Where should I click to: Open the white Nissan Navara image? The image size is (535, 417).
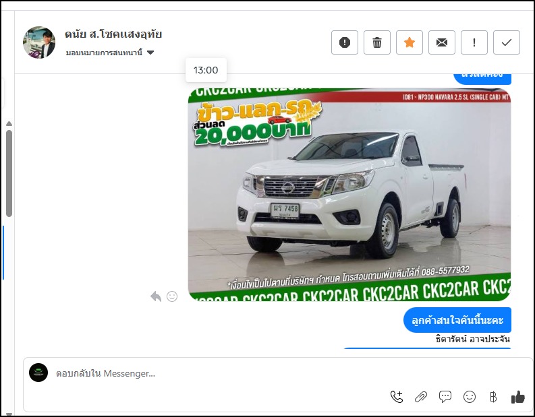point(349,195)
